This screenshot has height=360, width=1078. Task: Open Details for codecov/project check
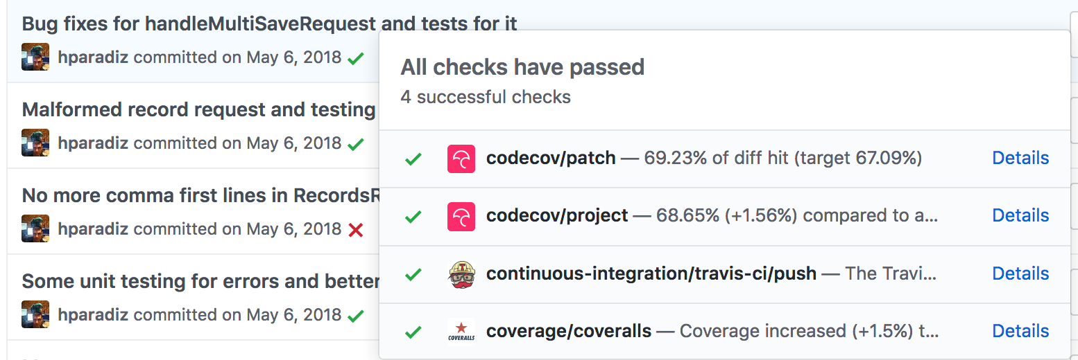point(1020,216)
